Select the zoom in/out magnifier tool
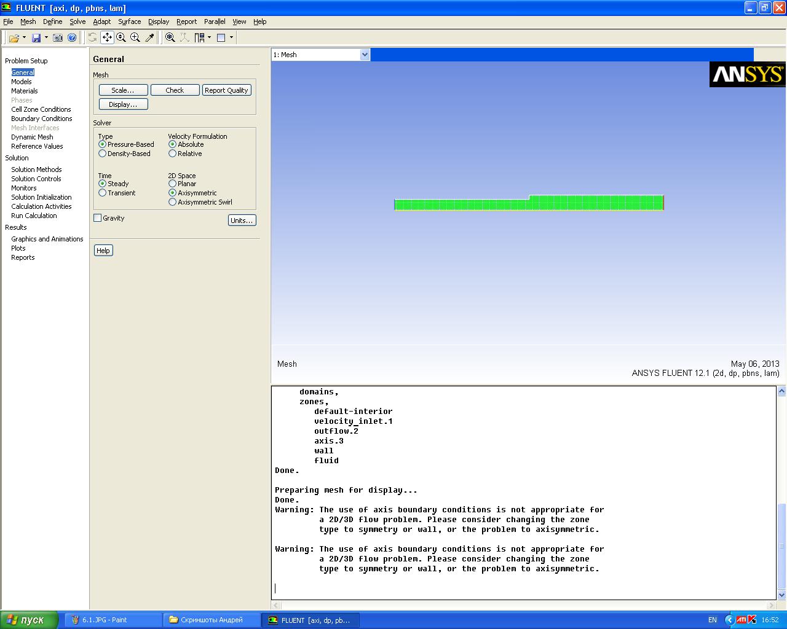Image resolution: width=787 pixels, height=629 pixels. click(x=121, y=37)
